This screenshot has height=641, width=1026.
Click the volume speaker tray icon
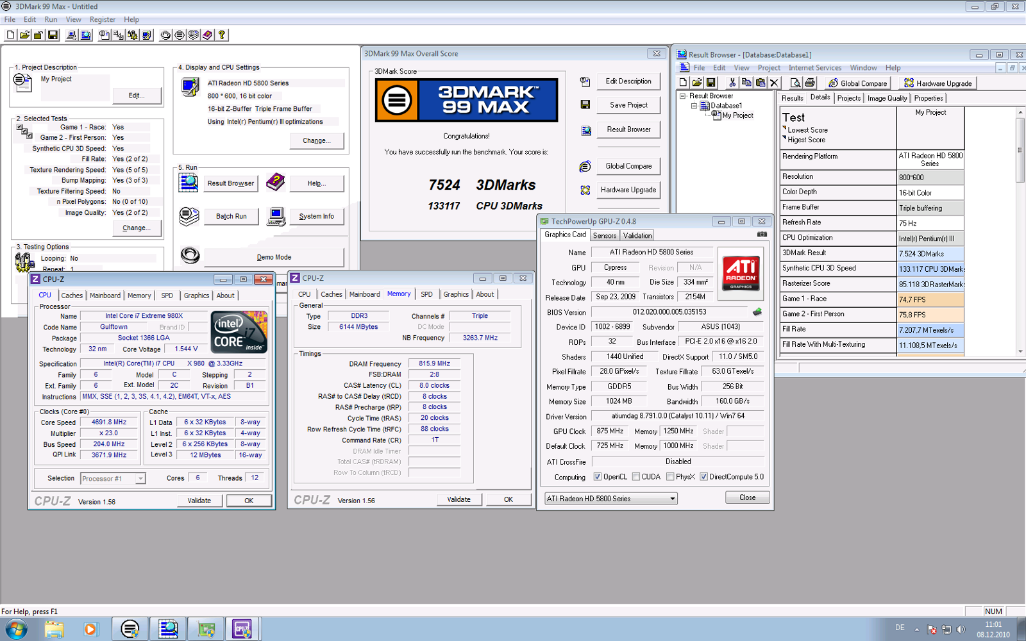960,629
